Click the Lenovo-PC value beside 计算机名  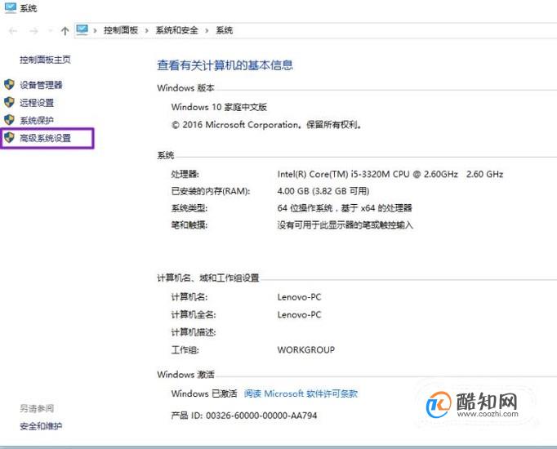[x=299, y=296]
